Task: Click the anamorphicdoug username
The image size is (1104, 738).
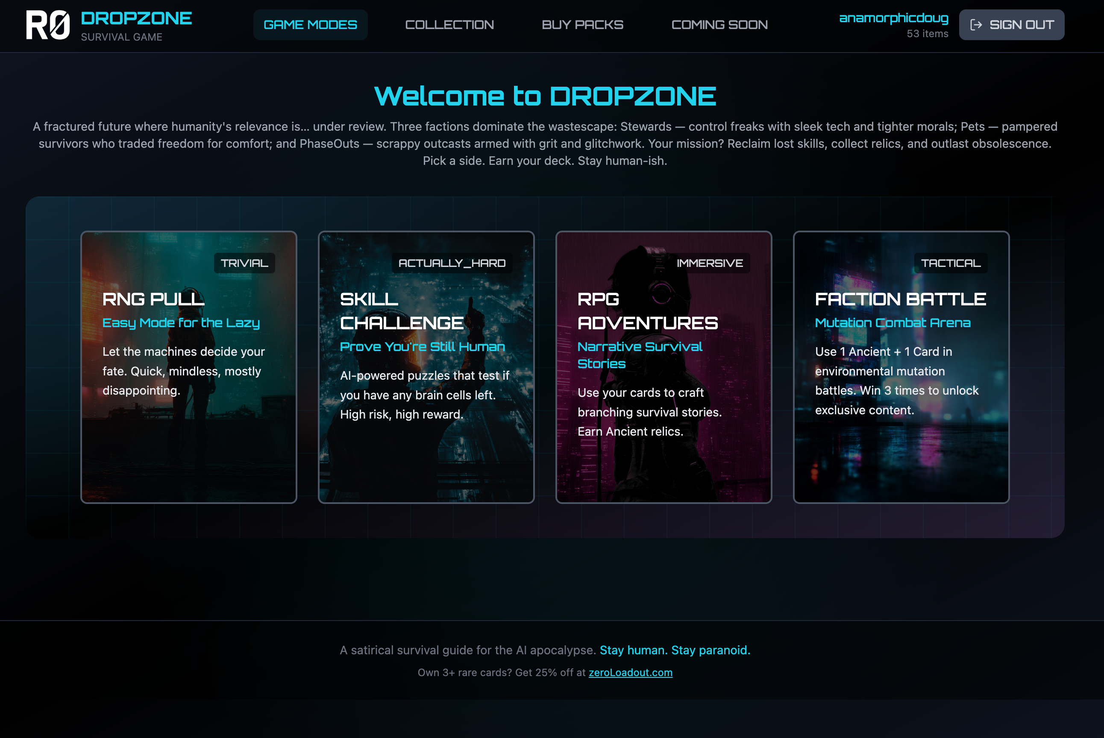Action: coord(893,18)
